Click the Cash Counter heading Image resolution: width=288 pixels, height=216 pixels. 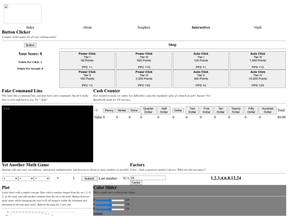(x=107, y=91)
